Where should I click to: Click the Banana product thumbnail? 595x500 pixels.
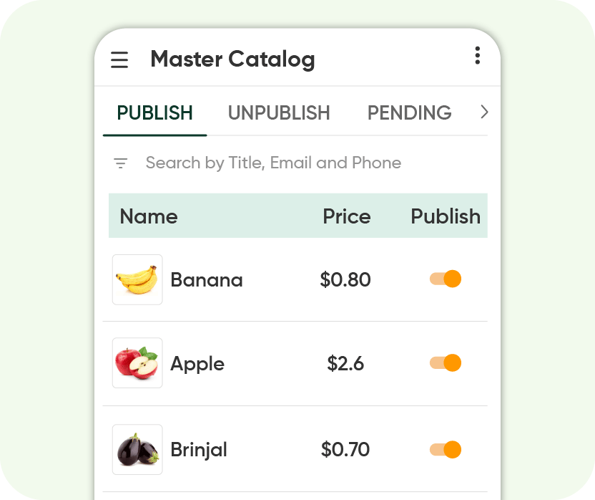point(137,279)
